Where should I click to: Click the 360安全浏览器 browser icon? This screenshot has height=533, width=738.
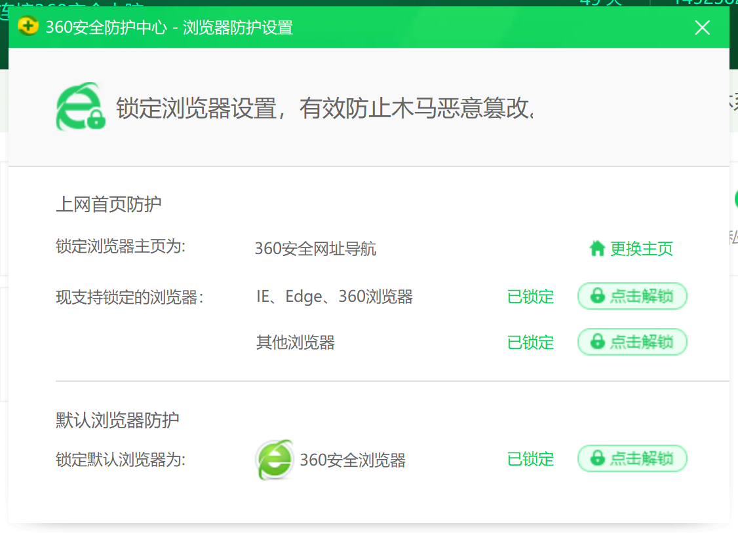click(x=275, y=459)
